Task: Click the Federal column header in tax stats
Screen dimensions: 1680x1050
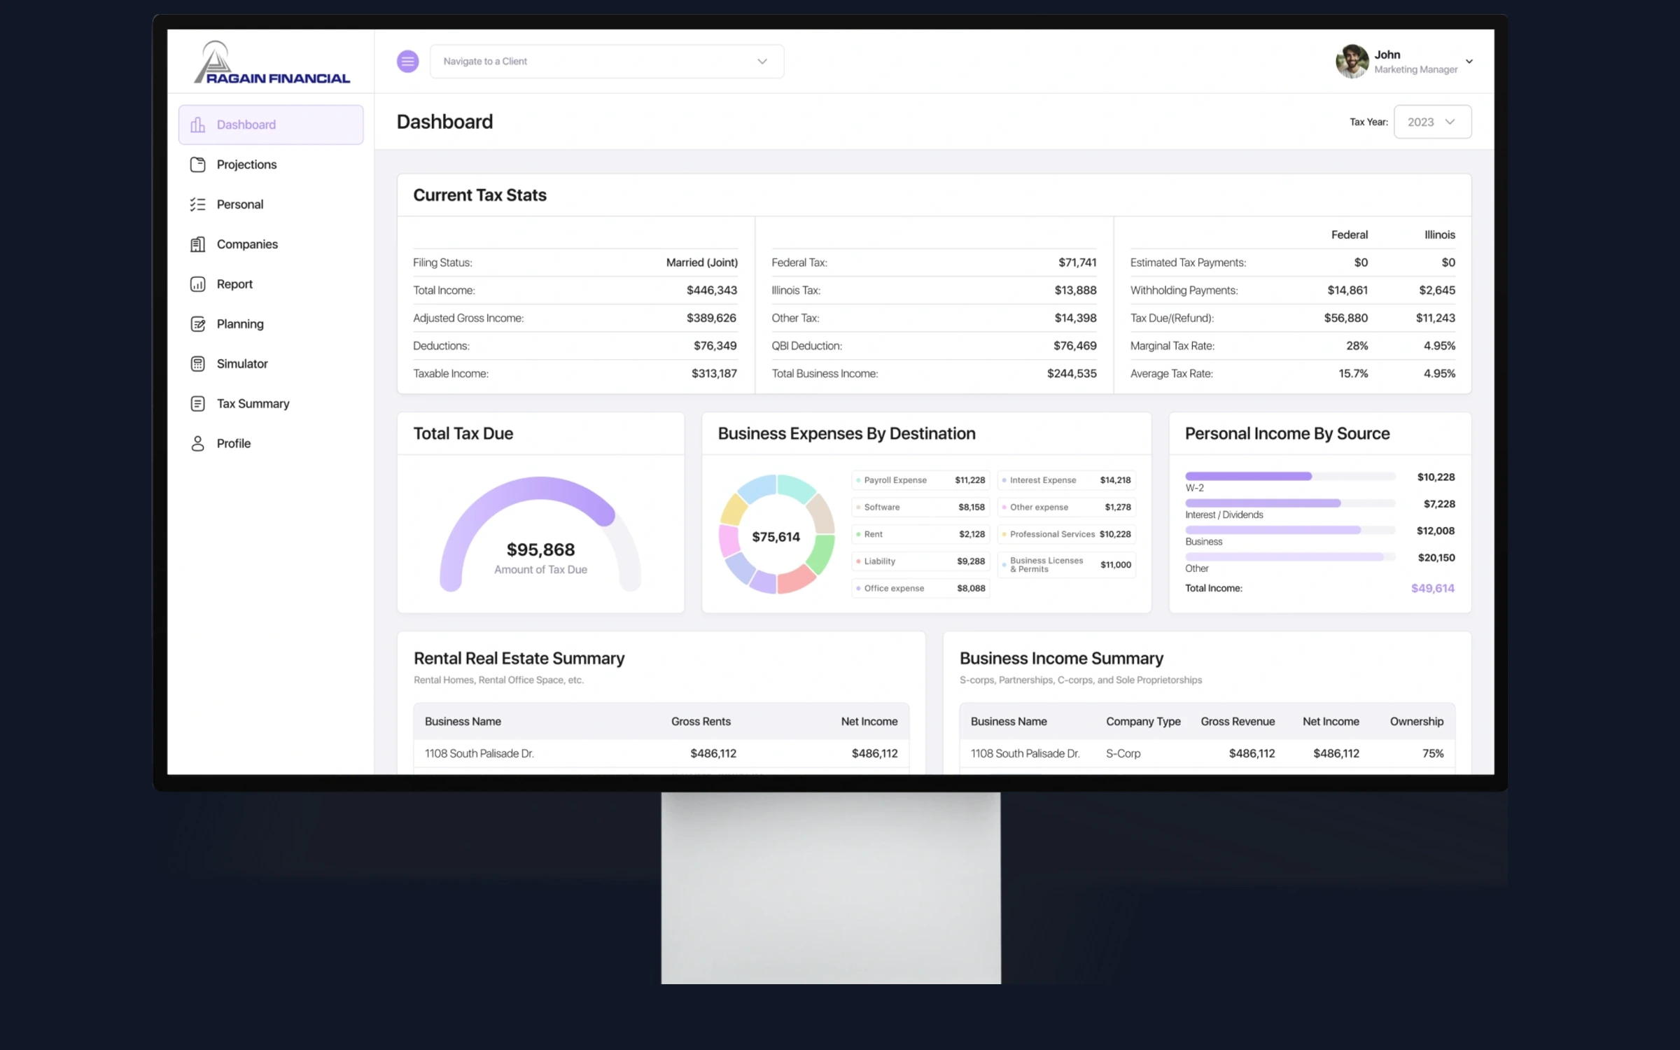Action: point(1350,235)
